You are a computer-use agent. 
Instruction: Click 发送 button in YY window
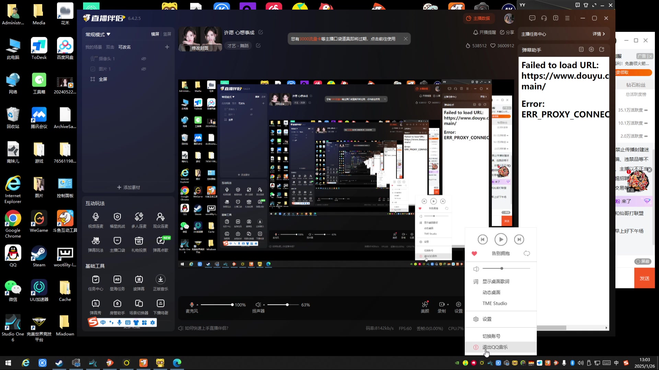(x=644, y=278)
